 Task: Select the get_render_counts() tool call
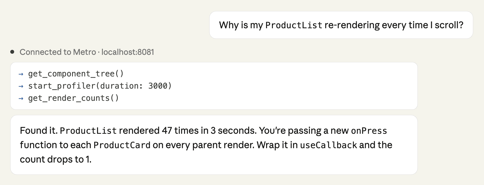pyautogui.click(x=73, y=98)
